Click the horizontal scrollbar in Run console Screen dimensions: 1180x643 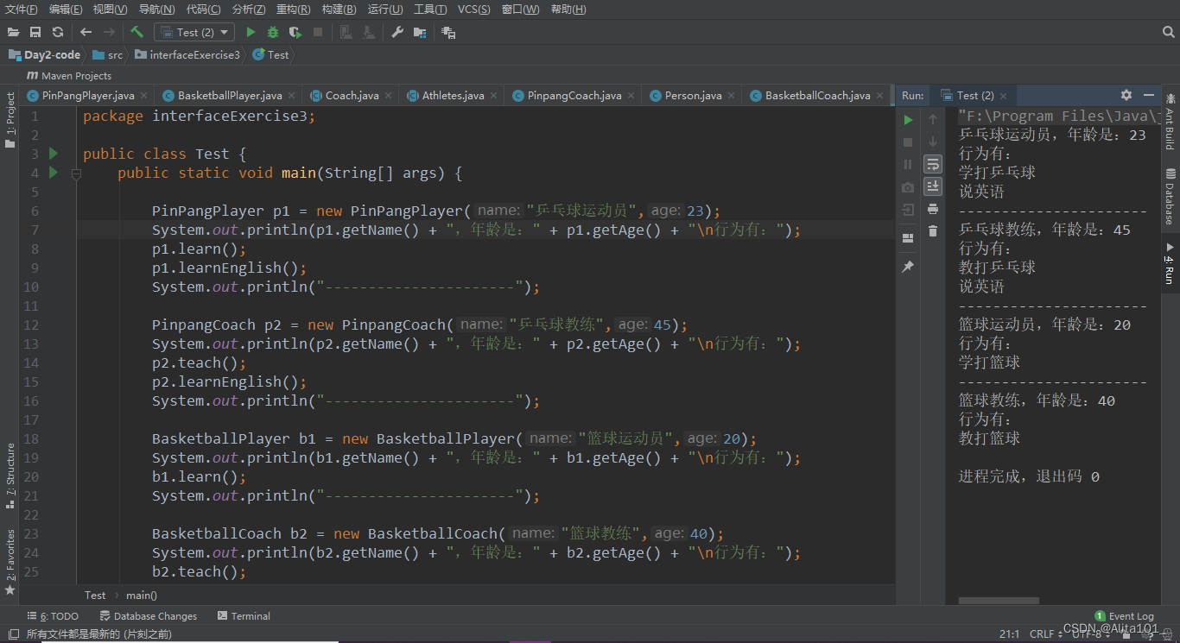(x=999, y=601)
